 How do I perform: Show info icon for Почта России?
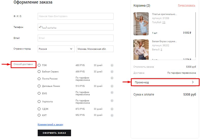click(112, 78)
